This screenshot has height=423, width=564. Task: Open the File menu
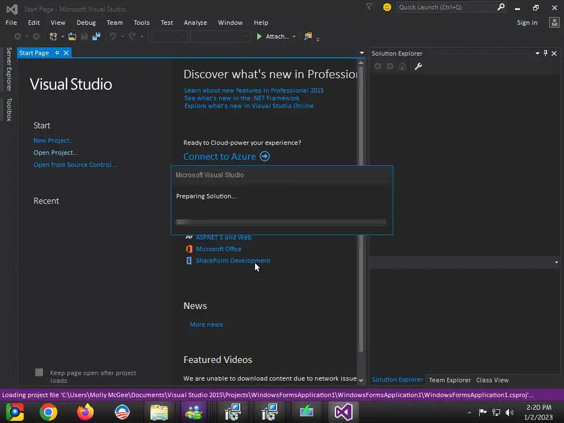point(11,22)
